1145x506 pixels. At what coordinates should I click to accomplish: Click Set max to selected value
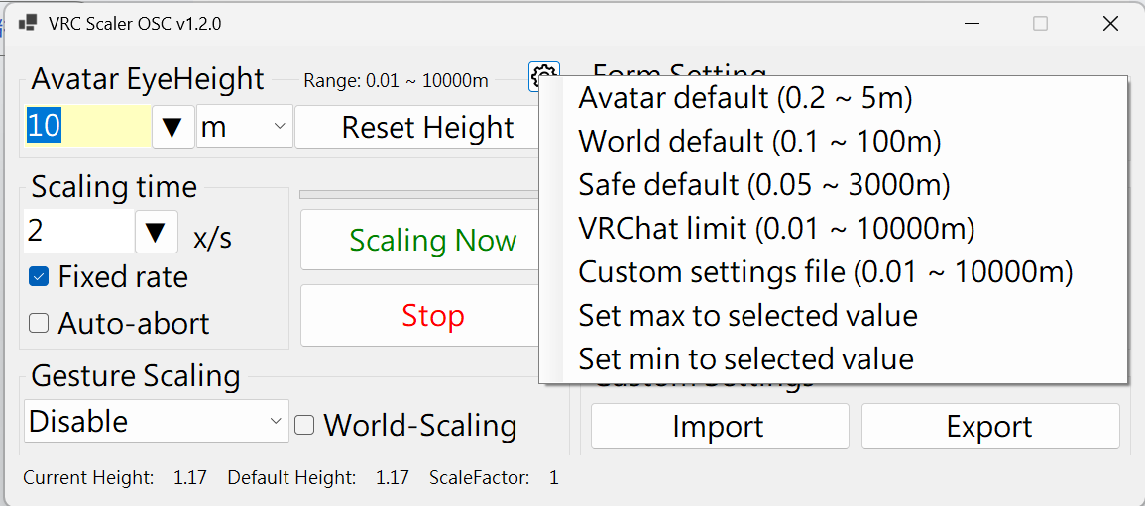point(833,316)
